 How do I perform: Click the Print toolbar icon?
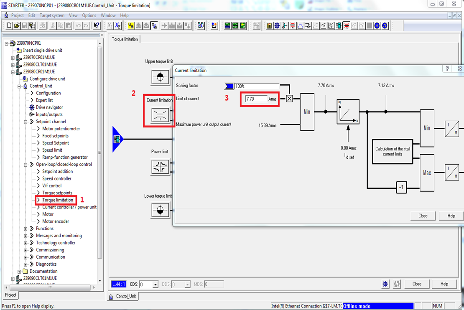point(42,26)
